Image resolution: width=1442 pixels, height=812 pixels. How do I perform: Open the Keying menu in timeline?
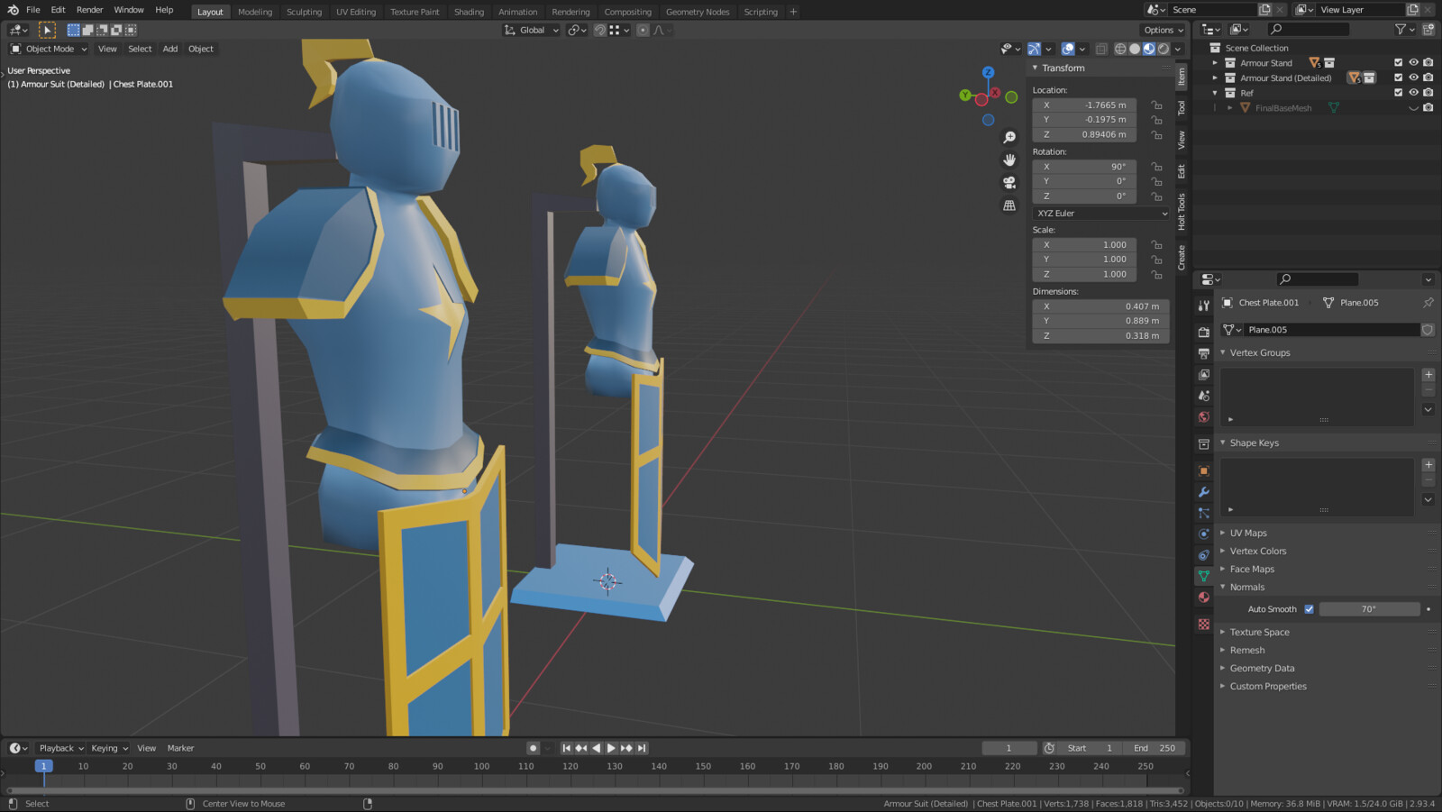coord(108,748)
